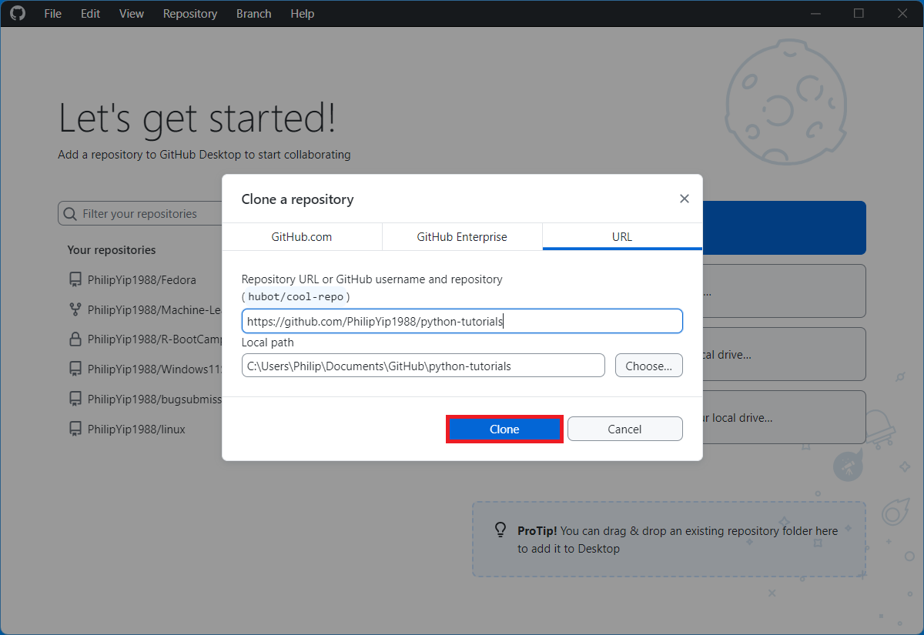Click the search magnifier in the filter box
Image resolution: width=924 pixels, height=635 pixels.
coord(70,214)
